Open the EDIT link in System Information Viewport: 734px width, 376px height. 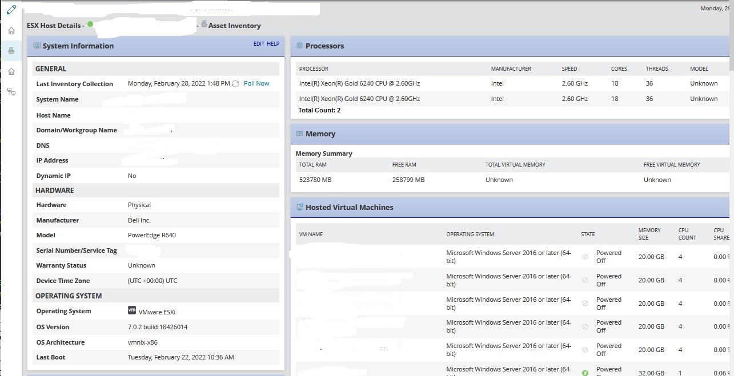tap(259, 44)
